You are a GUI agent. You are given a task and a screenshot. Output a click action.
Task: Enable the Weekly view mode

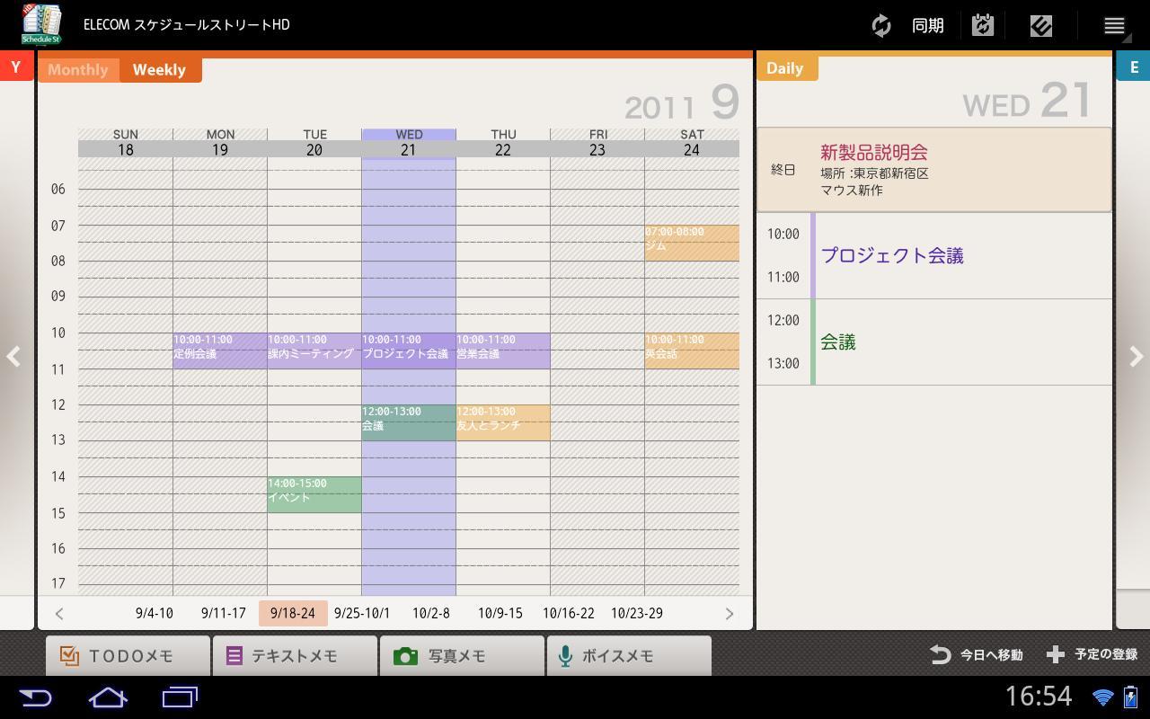coord(160,69)
